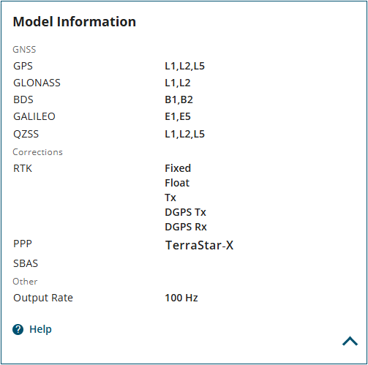Click the GALILEO label
Viewport: 368px width, 365px height.
[x=34, y=116]
